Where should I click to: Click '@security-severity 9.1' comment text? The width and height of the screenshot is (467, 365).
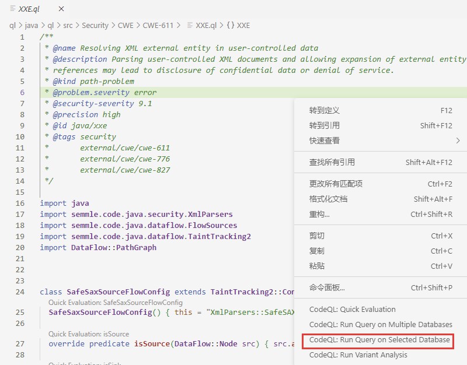point(103,104)
